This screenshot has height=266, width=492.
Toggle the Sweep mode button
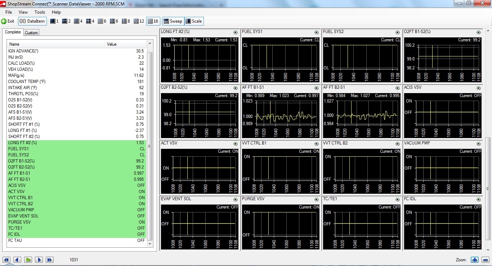pyautogui.click(x=173, y=21)
